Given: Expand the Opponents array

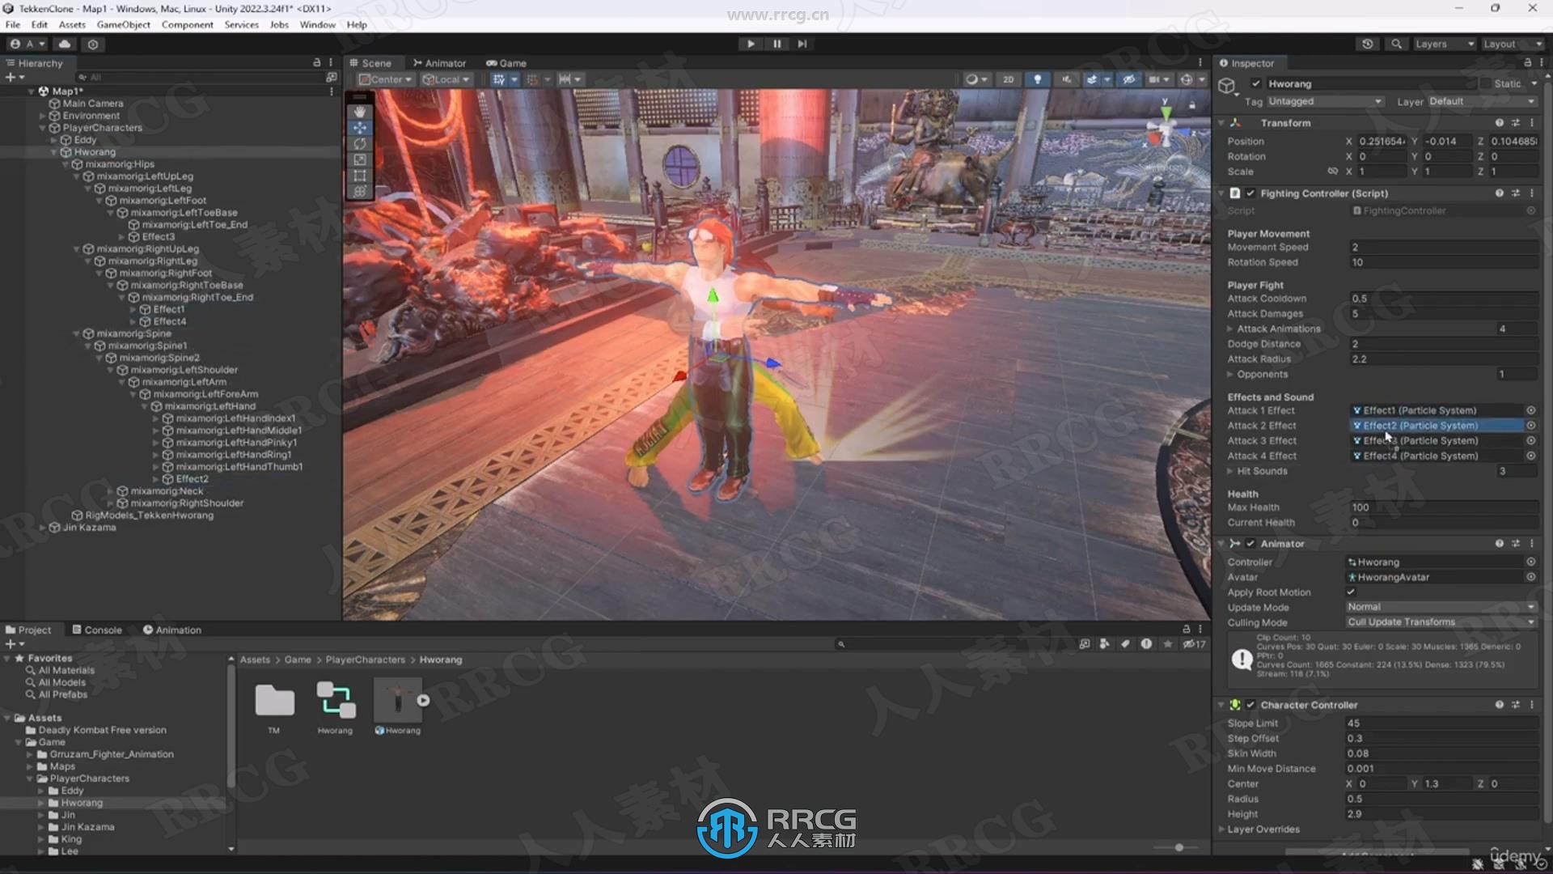Looking at the screenshot, I should 1230,374.
